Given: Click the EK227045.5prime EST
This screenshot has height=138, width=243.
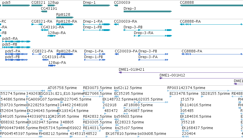Looking at the screenshot, I should pos(62,102).
